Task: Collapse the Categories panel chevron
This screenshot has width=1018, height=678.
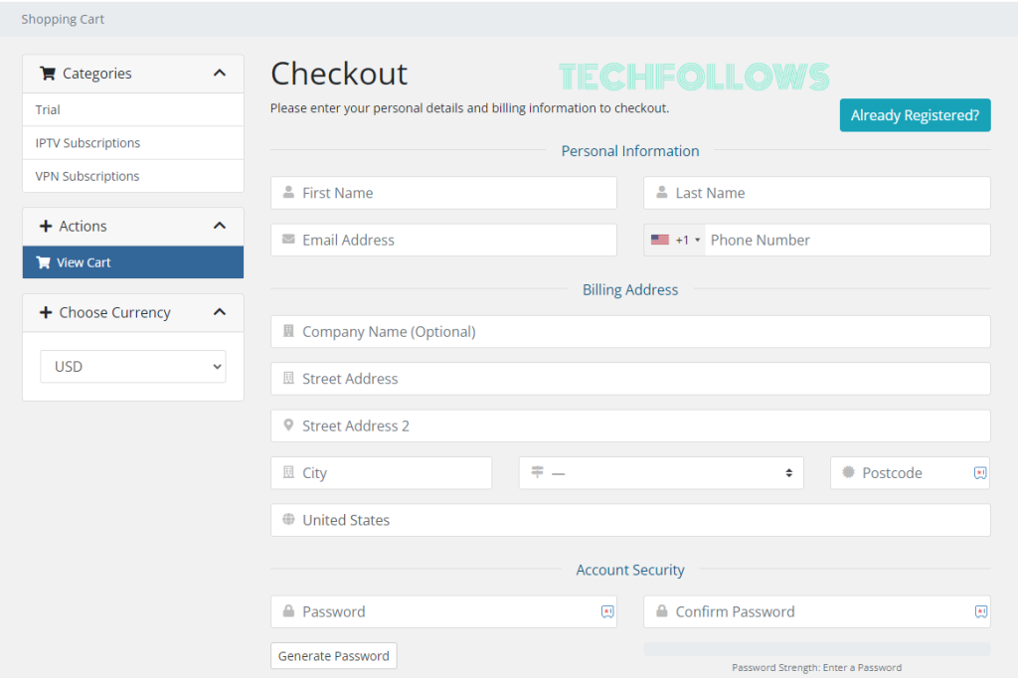Action: tap(220, 74)
